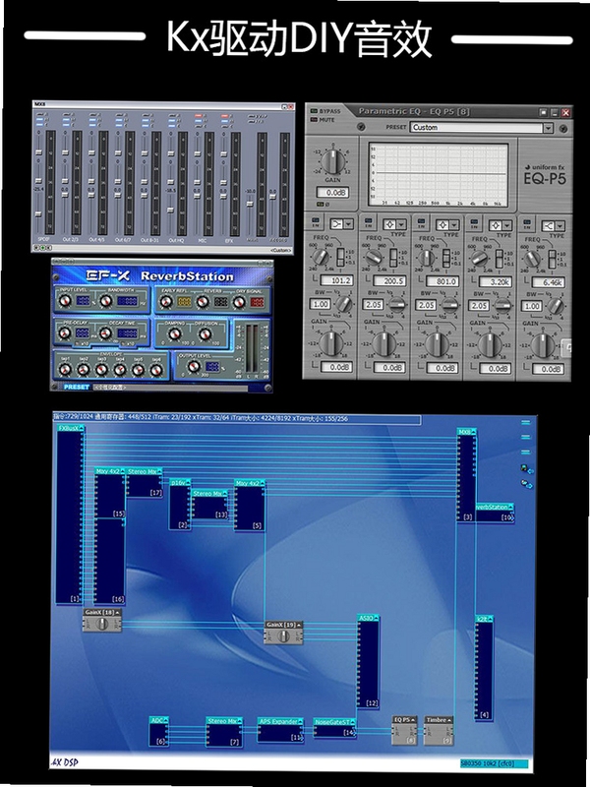Viewport: 590px width, 787px height.
Task: Click the FREQ knob above the 801.0 field
Action: point(426,257)
